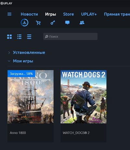The height and width of the screenshot is (150, 130).
Task: Click the Anno 1800 title label
Action: (18, 133)
